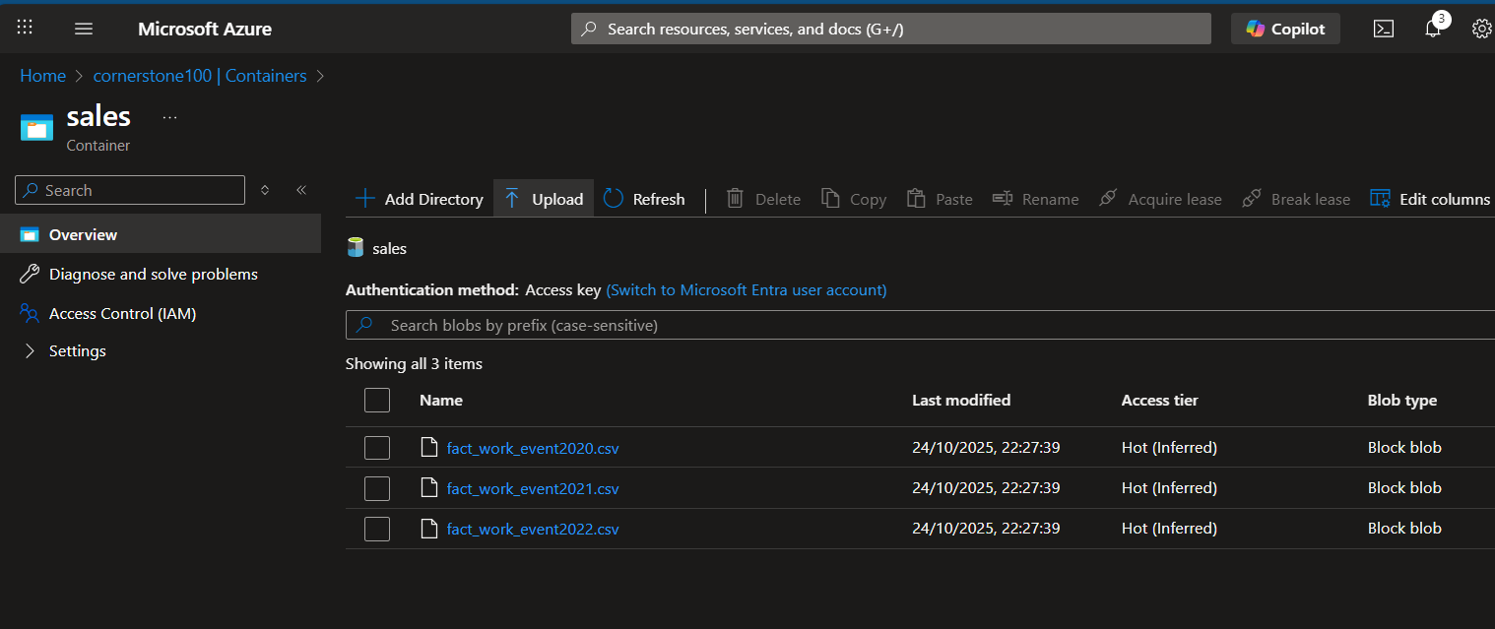Select checkbox for fact_work_event2020.csv
The width and height of the screenshot is (1495, 629).
point(377,448)
